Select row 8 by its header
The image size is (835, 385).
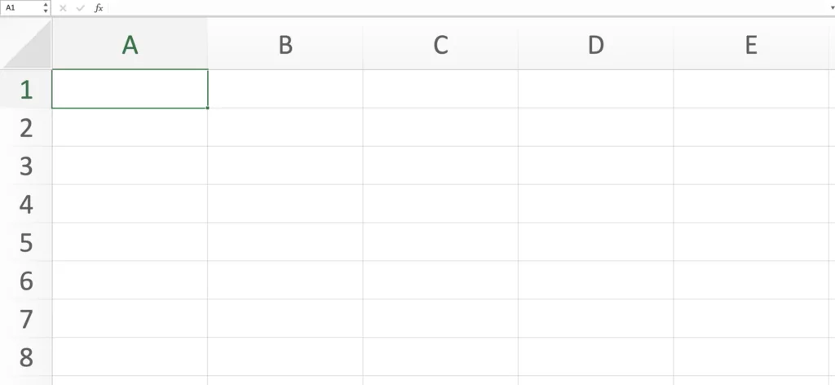(26, 357)
